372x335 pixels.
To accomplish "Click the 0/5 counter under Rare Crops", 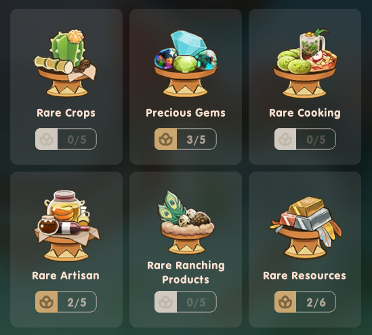I will 77,140.
